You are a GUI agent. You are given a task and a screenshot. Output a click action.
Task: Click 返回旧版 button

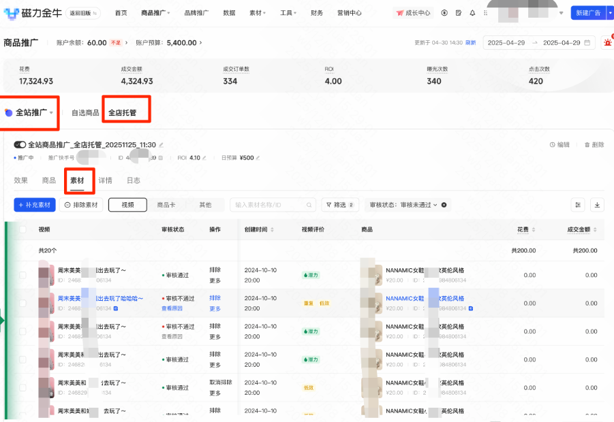coord(83,13)
